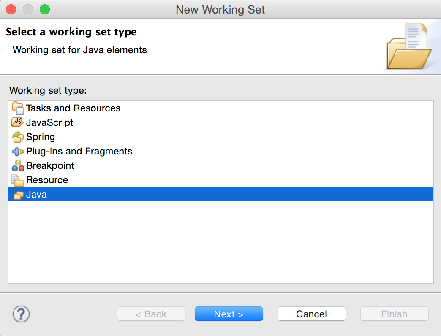Cancel the New Working Set dialog

tap(311, 314)
